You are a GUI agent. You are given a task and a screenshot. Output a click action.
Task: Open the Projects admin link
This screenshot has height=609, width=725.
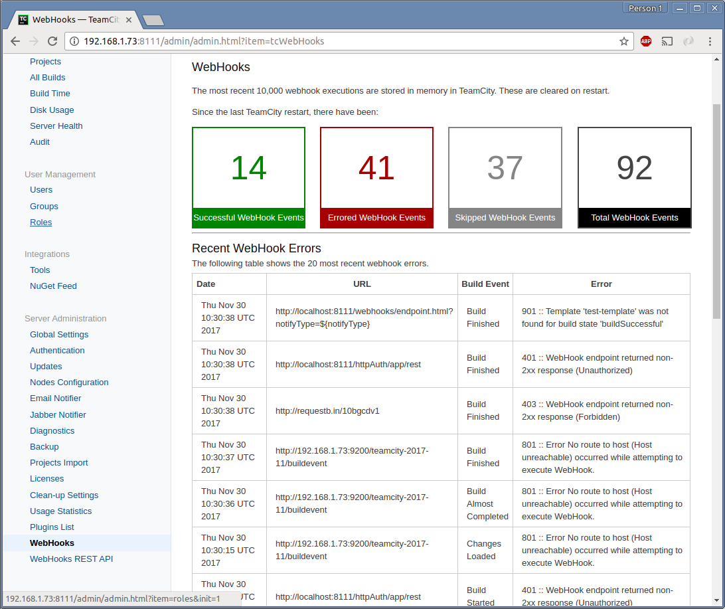45,62
